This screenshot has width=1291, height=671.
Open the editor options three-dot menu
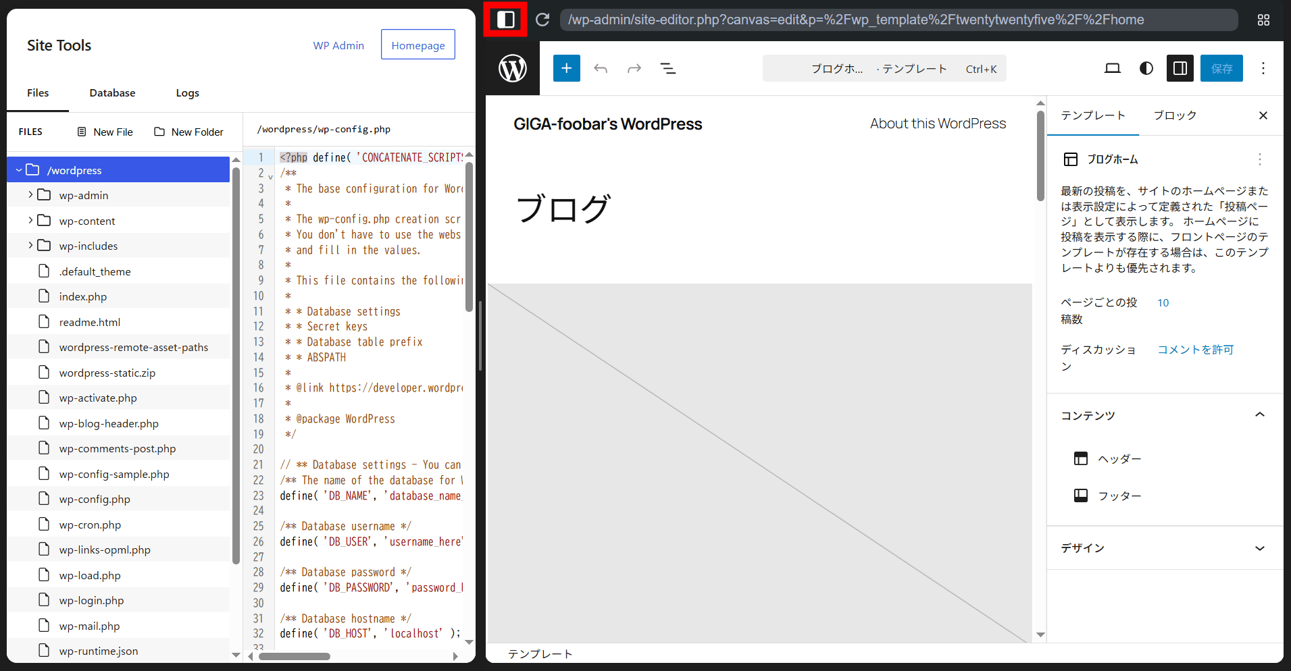pyautogui.click(x=1263, y=68)
